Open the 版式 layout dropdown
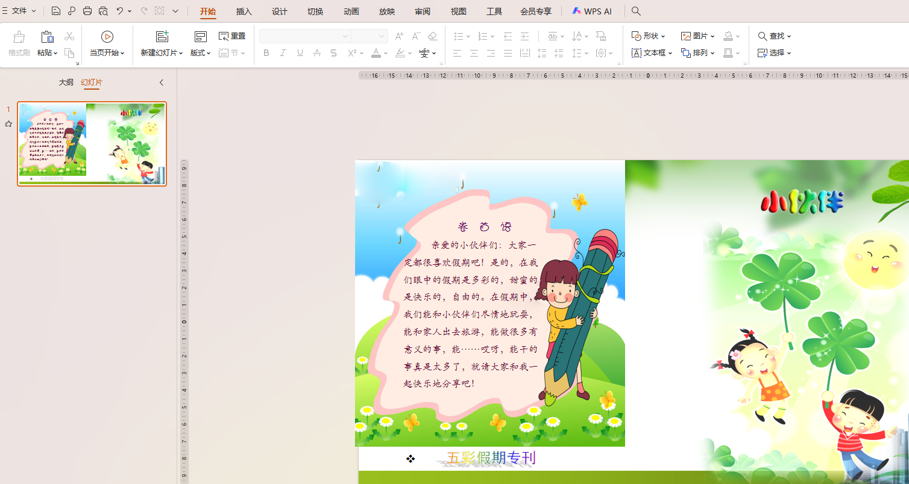 (x=199, y=53)
